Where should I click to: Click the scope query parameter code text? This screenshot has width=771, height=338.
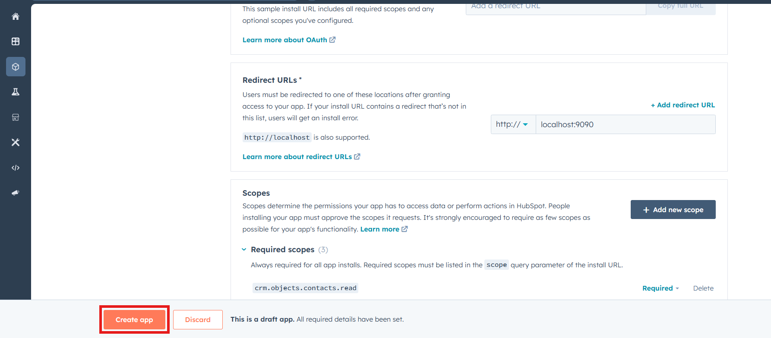[x=497, y=265]
